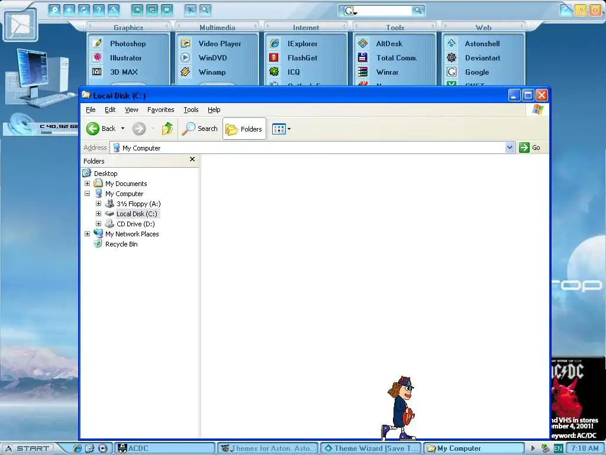Expand My Network Places node
Image resolution: width=606 pixels, height=455 pixels.
point(88,233)
